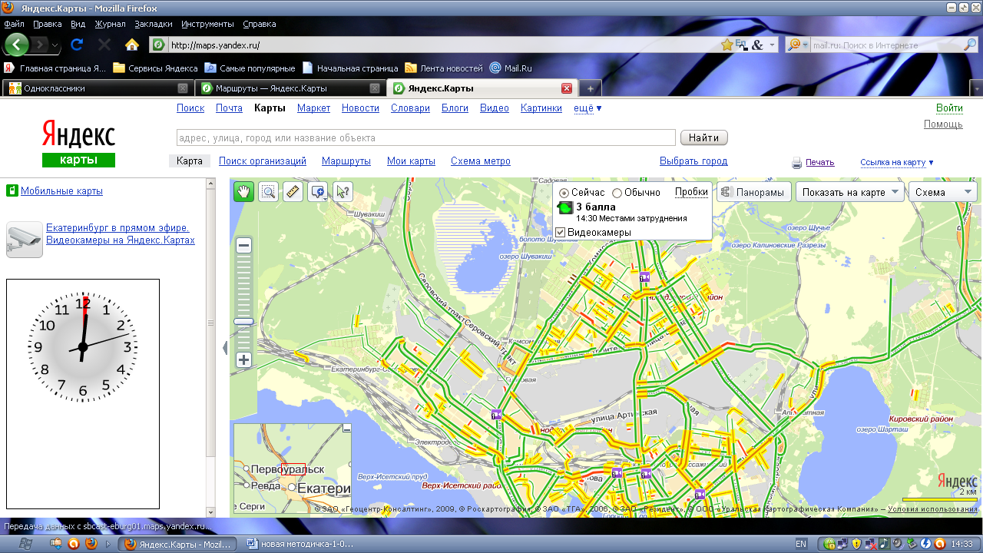Collapse the left panel with gray arrow
The image size is (983, 553).
pos(224,348)
